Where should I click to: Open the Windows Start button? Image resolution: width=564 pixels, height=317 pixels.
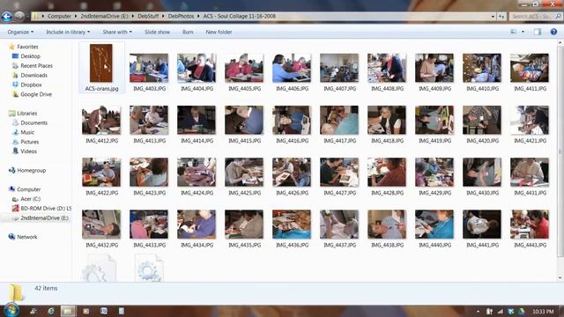(11, 311)
